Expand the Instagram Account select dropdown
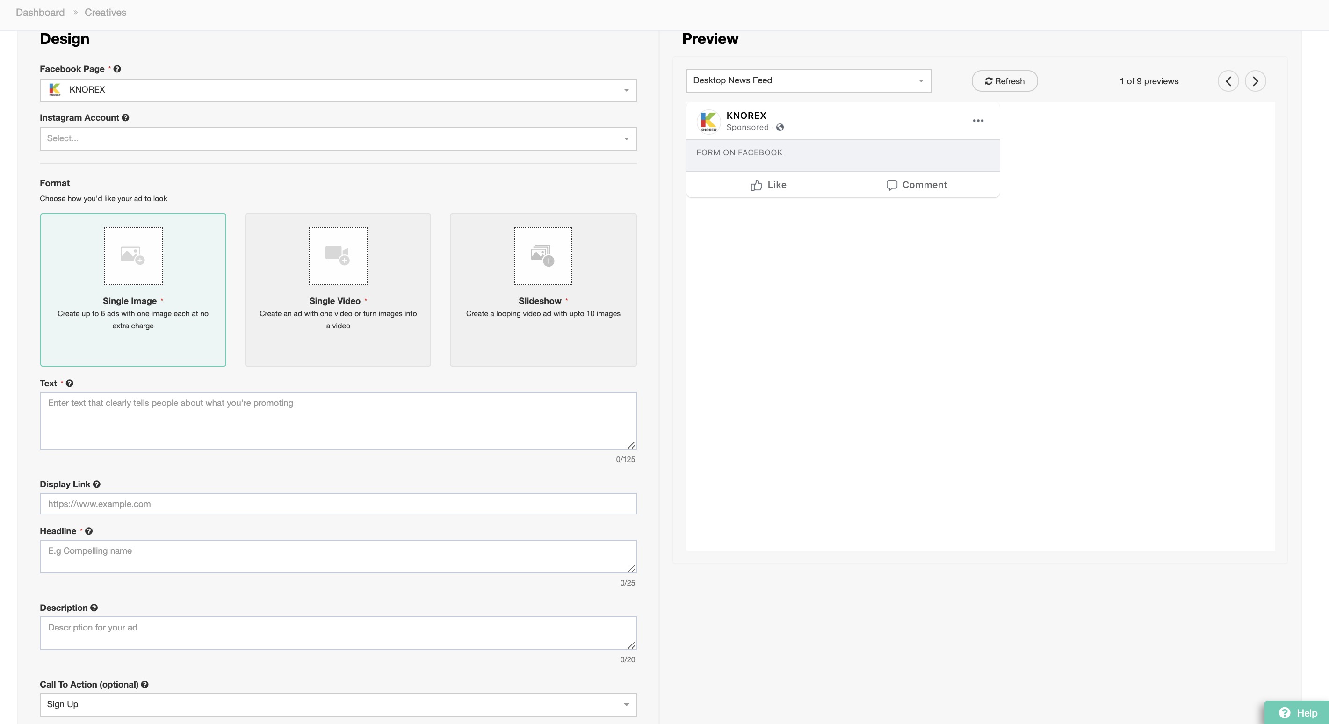The image size is (1329, 724). (338, 139)
